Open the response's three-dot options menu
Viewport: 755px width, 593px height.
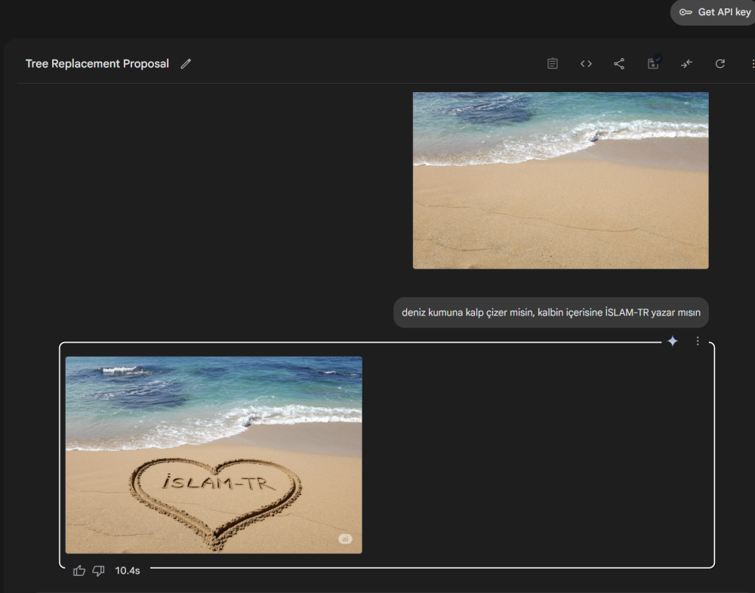tap(698, 341)
